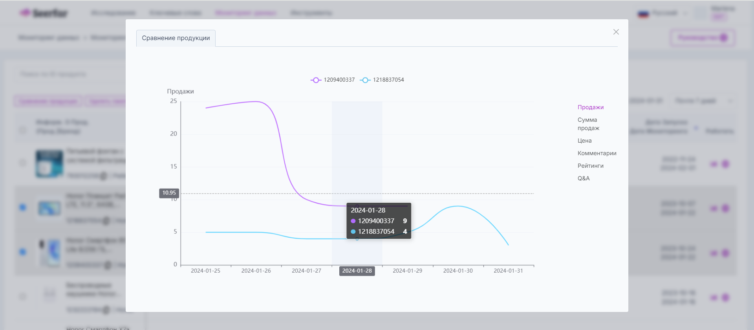The height and width of the screenshot is (330, 754).
Task: Click the 2024-01-29 axis label
Action: [x=407, y=271]
